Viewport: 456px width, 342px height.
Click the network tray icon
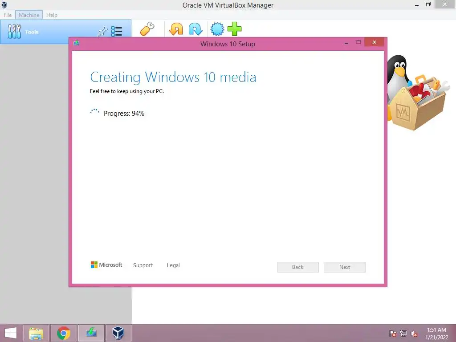tap(403, 334)
